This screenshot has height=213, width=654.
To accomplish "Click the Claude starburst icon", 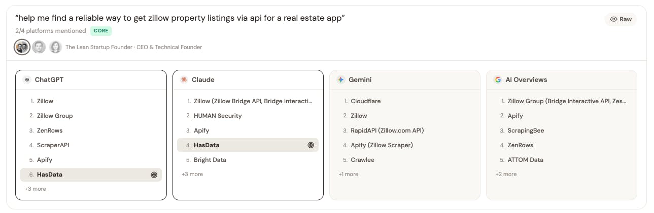I will tap(184, 80).
